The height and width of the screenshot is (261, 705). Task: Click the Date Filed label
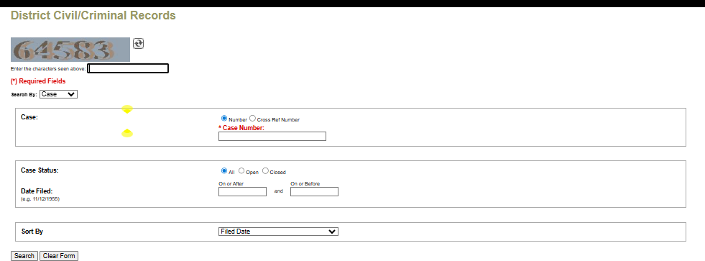[x=37, y=191]
